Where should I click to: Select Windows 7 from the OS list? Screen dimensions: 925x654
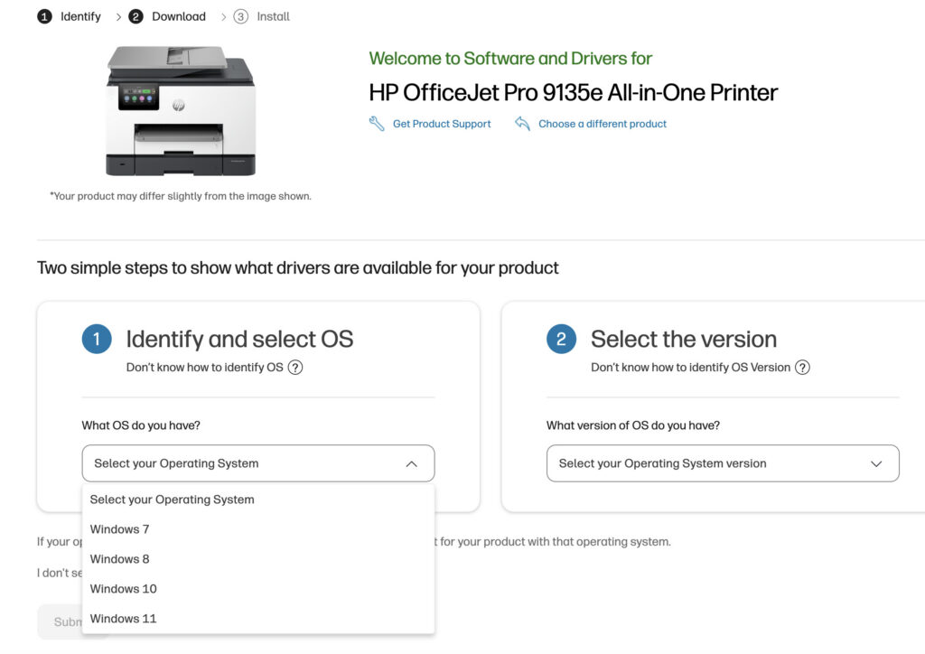tap(119, 528)
